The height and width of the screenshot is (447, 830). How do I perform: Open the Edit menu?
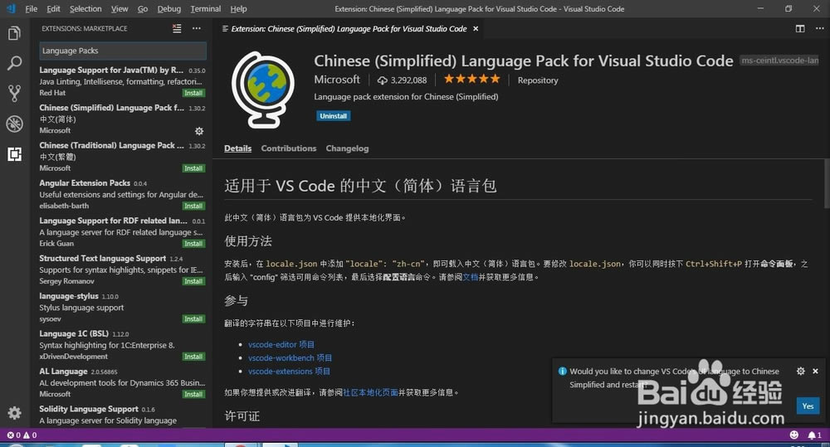pos(53,9)
